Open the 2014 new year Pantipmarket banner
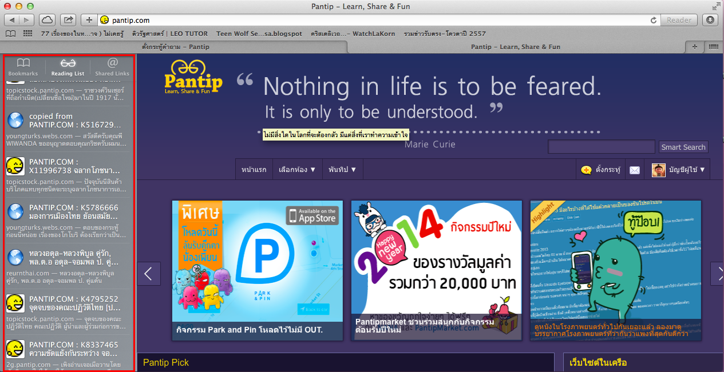724x372 pixels. (x=436, y=270)
